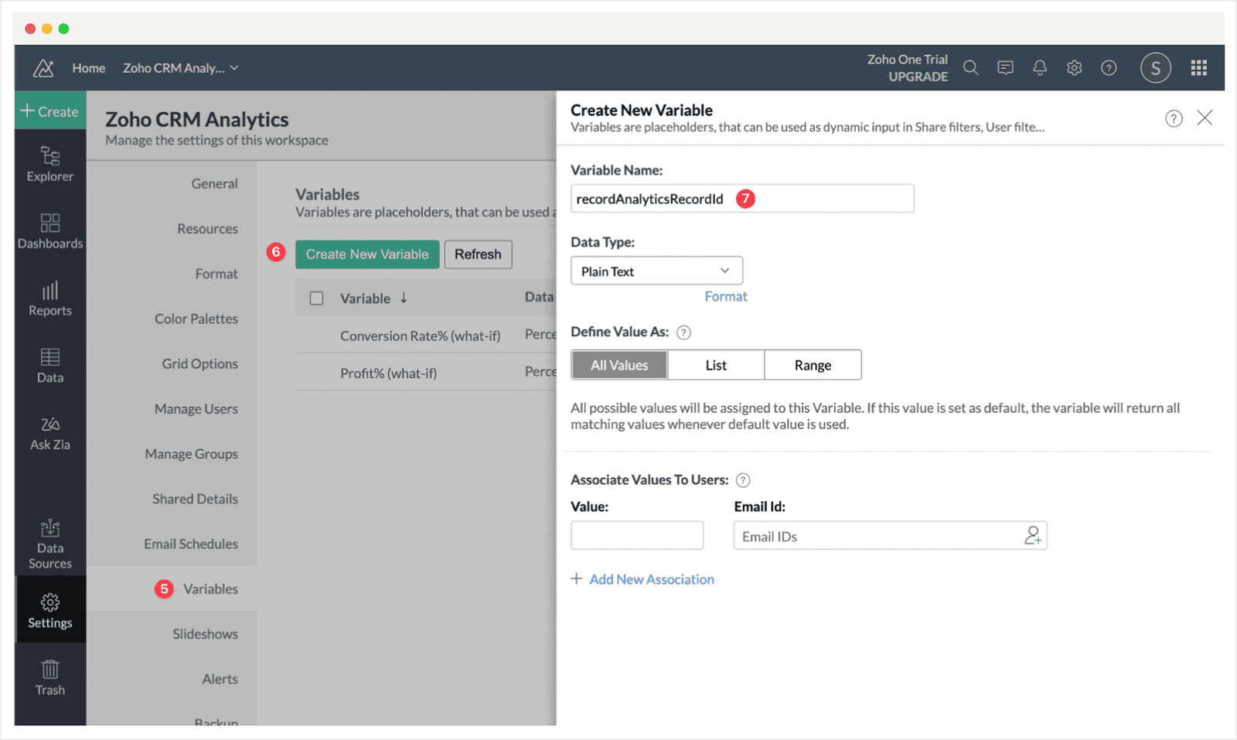Screen dimensions: 1237x740
Task: Open the Data Type dropdown showing Plain Text
Action: 656,271
